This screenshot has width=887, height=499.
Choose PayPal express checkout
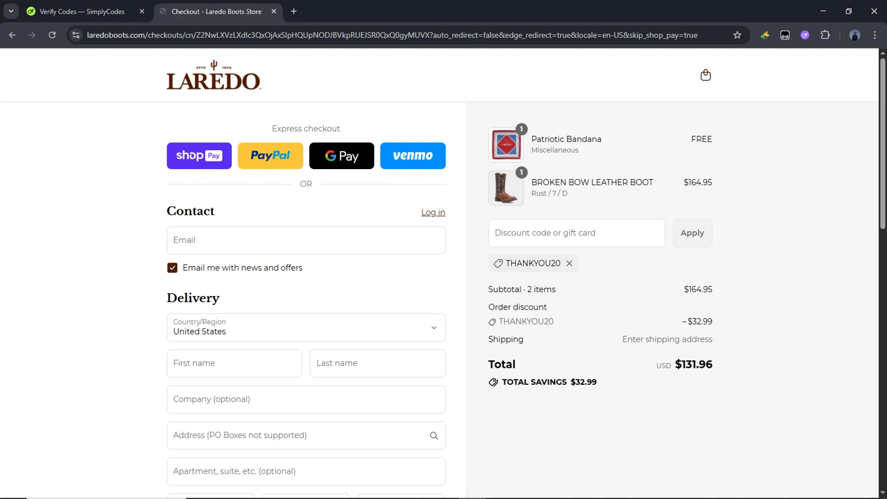pyautogui.click(x=270, y=156)
